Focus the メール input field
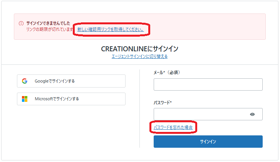Image resolution: width=280 pixels, height=162 pixels. click(208, 84)
